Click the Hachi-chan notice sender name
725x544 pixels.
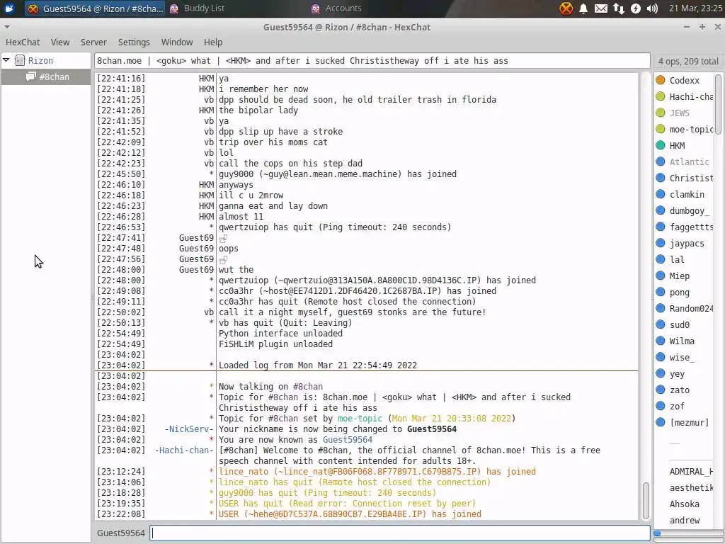tap(184, 450)
